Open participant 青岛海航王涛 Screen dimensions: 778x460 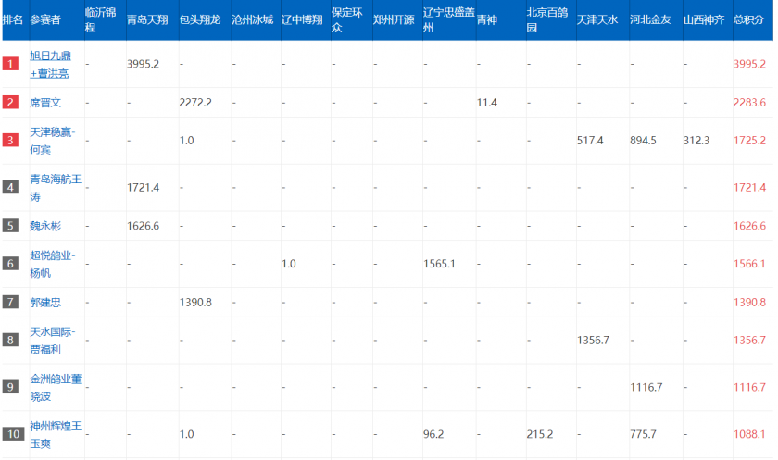click(x=56, y=187)
